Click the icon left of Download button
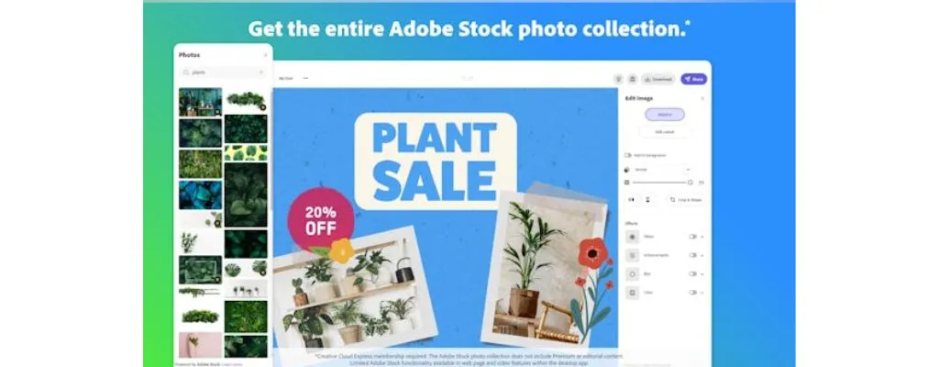Viewport: 939px width, 367px height. tap(633, 79)
